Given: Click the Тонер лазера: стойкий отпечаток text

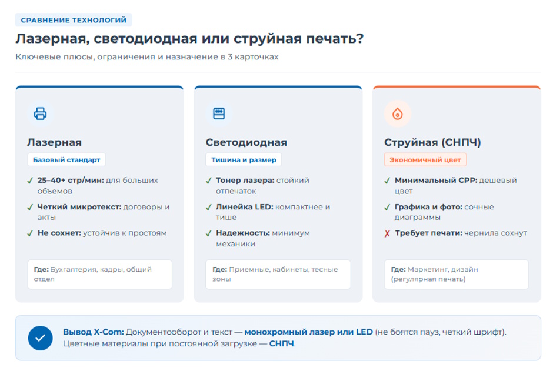Looking at the screenshot, I should 262,185.
